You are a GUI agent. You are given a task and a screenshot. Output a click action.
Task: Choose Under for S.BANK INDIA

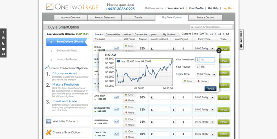[129, 125]
